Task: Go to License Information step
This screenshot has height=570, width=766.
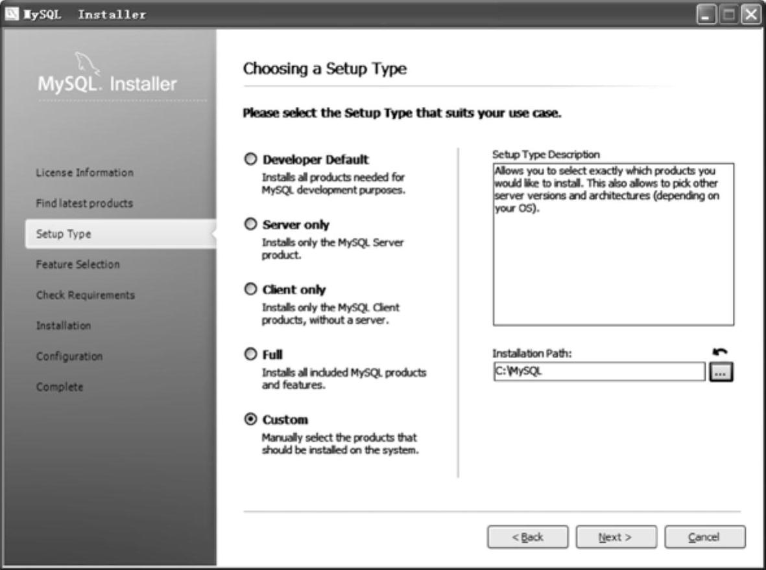Action: coord(84,172)
